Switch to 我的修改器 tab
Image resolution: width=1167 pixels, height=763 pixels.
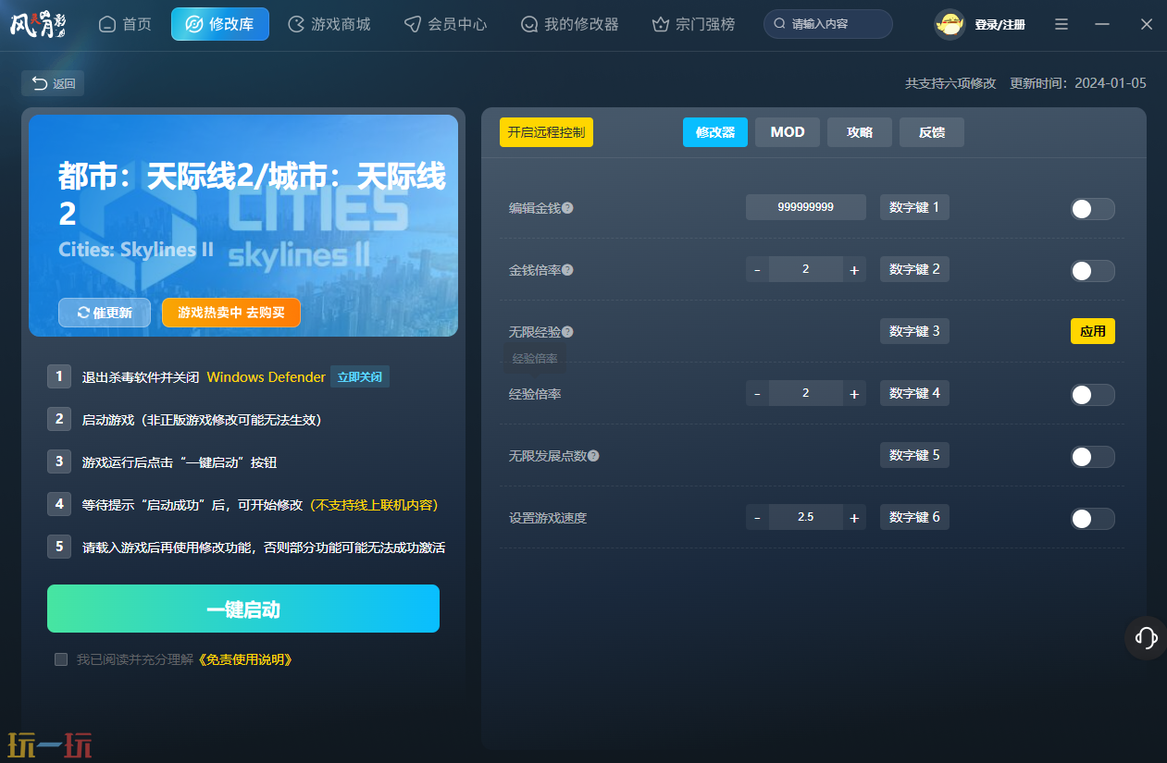[x=569, y=24]
